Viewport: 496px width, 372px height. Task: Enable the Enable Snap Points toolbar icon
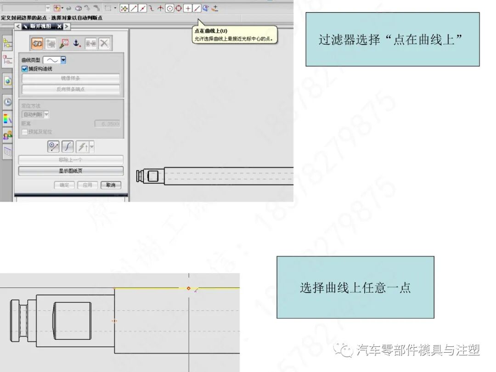[x=124, y=9]
